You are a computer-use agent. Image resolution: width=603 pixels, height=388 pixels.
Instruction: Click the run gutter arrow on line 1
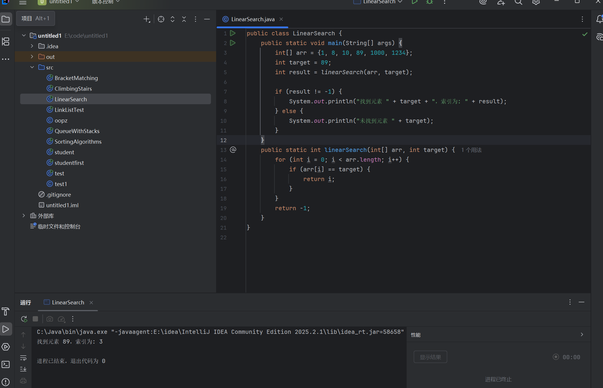click(x=233, y=33)
